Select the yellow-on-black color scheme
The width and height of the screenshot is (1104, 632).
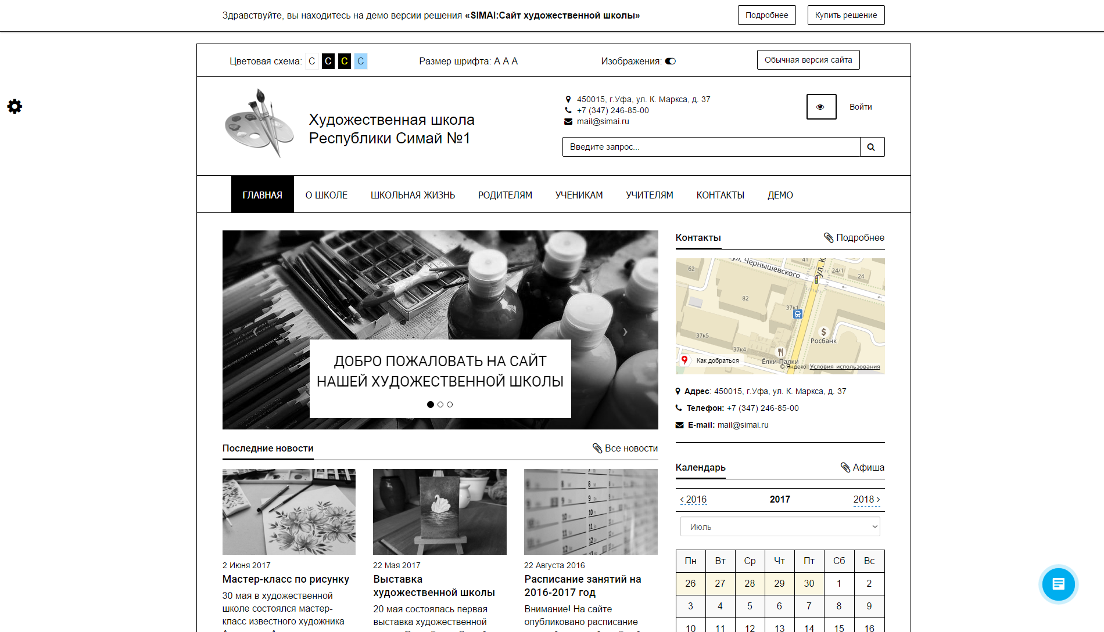click(x=345, y=62)
